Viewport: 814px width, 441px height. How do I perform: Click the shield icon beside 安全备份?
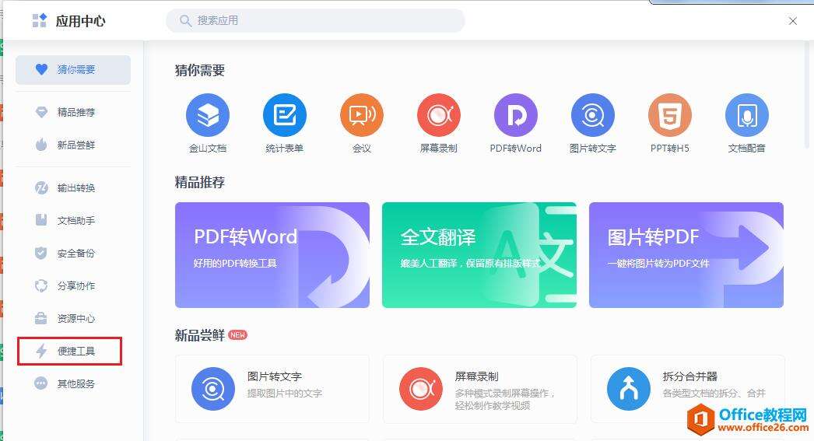pyautogui.click(x=41, y=254)
